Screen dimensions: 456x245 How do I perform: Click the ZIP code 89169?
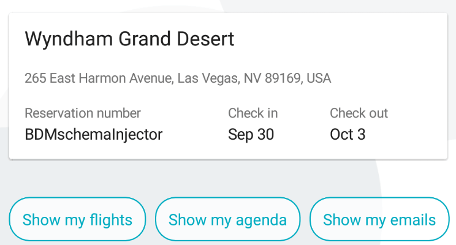point(282,78)
